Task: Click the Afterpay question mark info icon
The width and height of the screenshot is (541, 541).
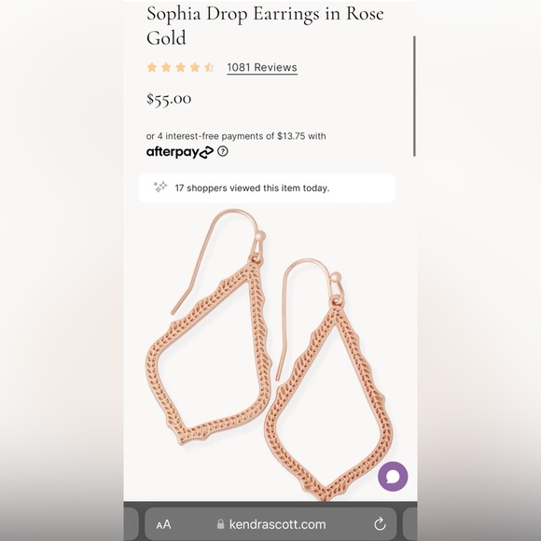Action: (x=223, y=151)
